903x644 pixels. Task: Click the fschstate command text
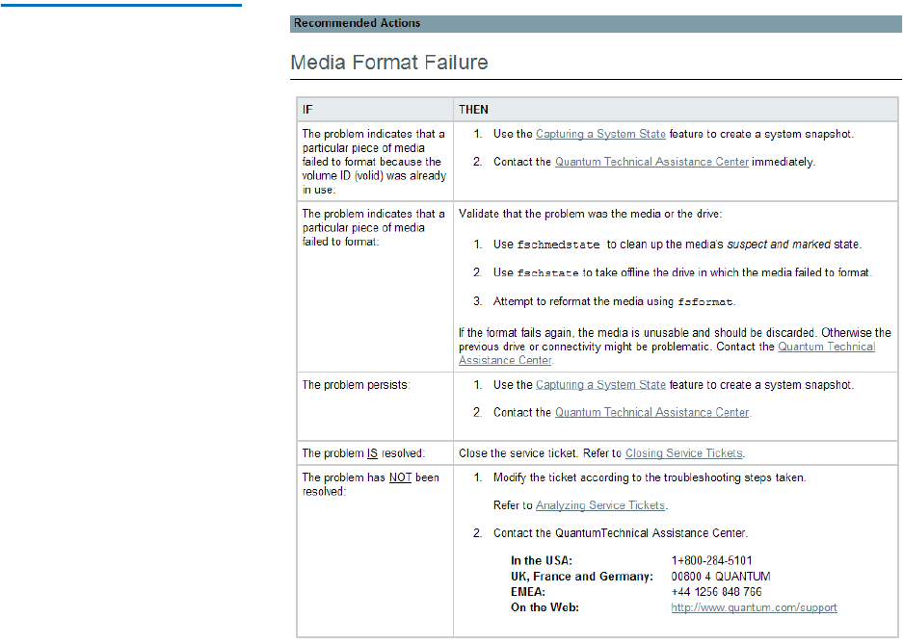click(548, 273)
